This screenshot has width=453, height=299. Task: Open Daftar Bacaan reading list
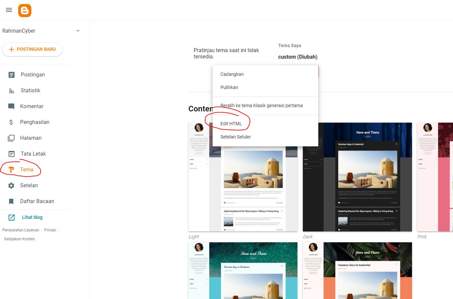(x=37, y=201)
